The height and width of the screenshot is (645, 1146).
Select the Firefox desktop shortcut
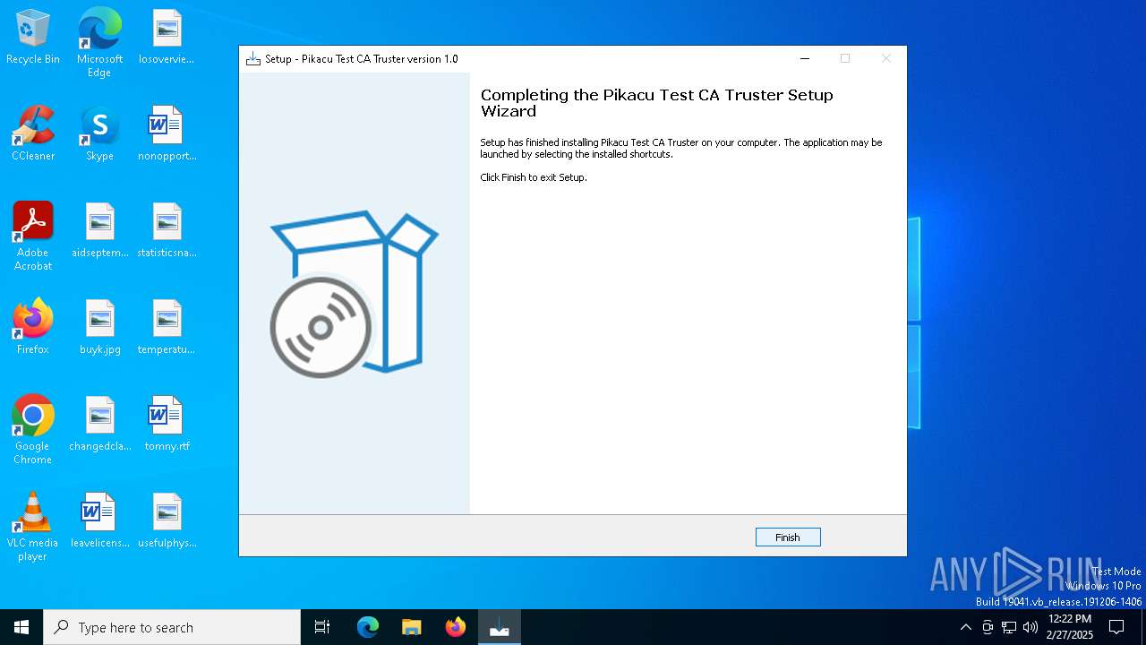[33, 328]
